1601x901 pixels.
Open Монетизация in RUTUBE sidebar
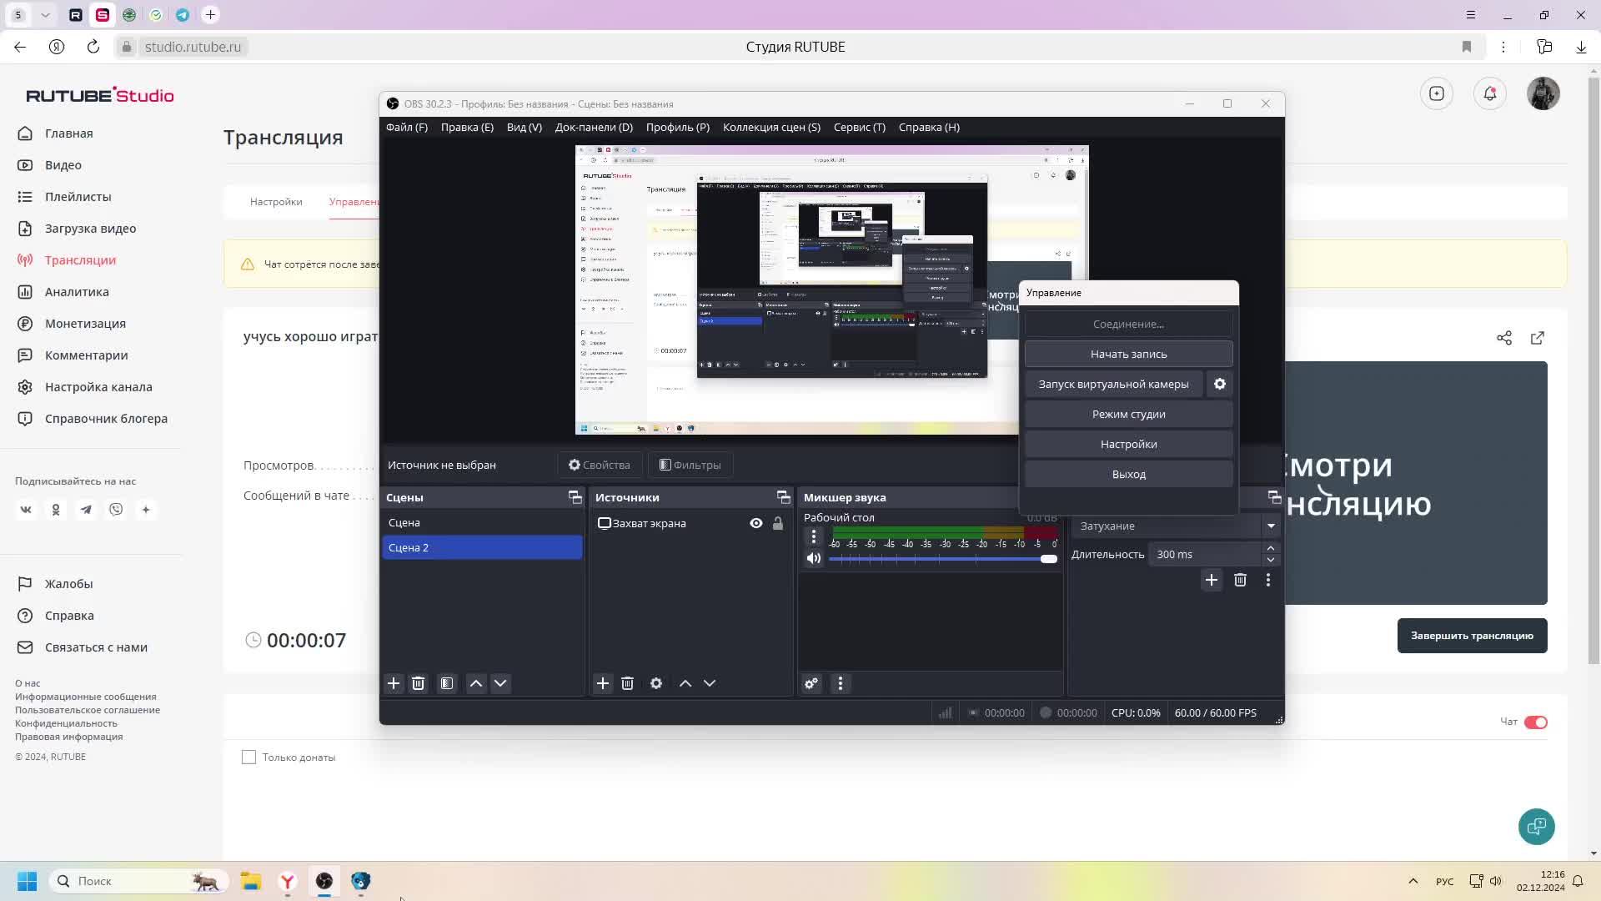click(85, 324)
